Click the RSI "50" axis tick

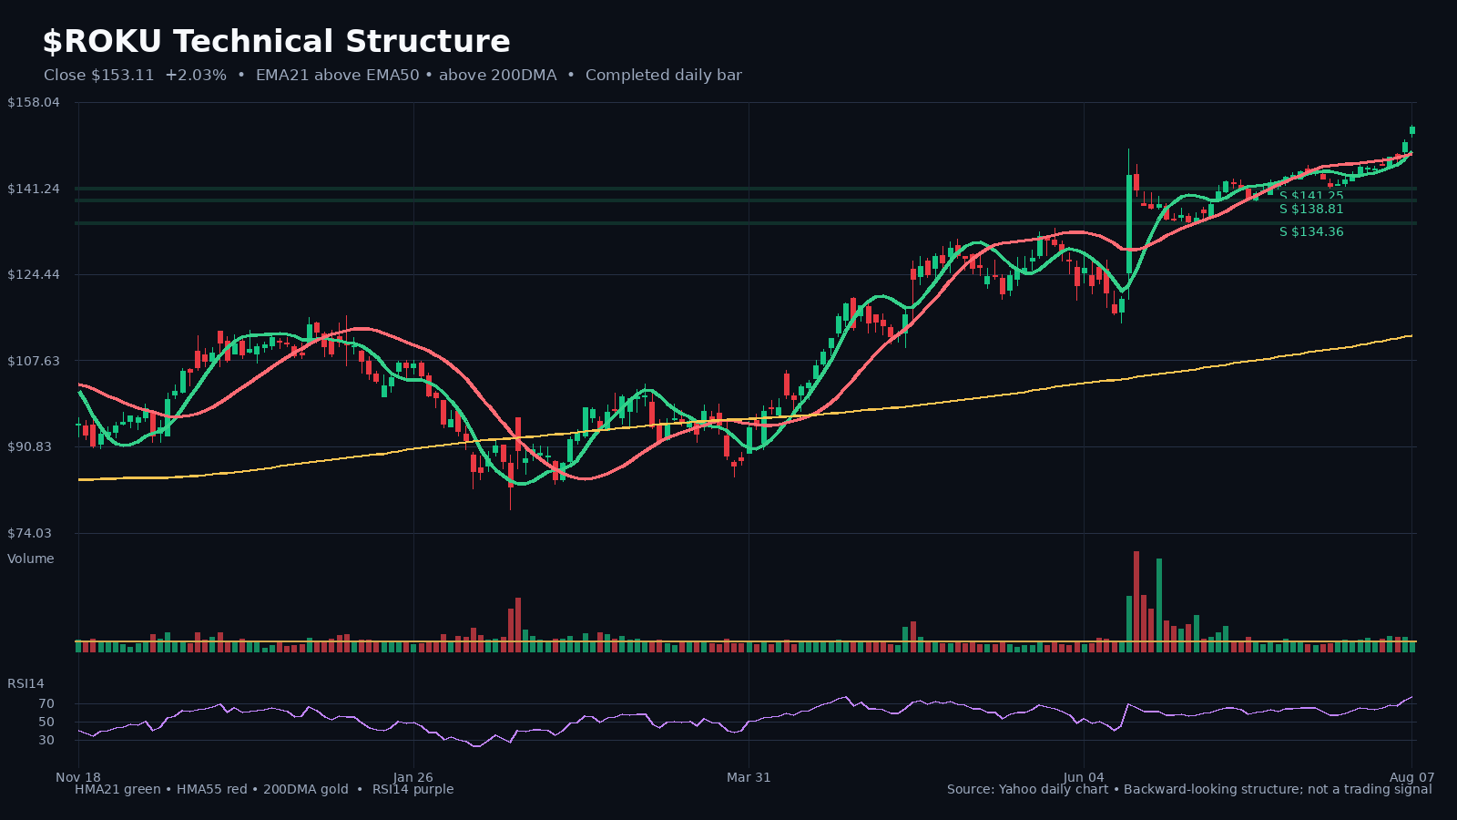pyautogui.click(x=46, y=722)
